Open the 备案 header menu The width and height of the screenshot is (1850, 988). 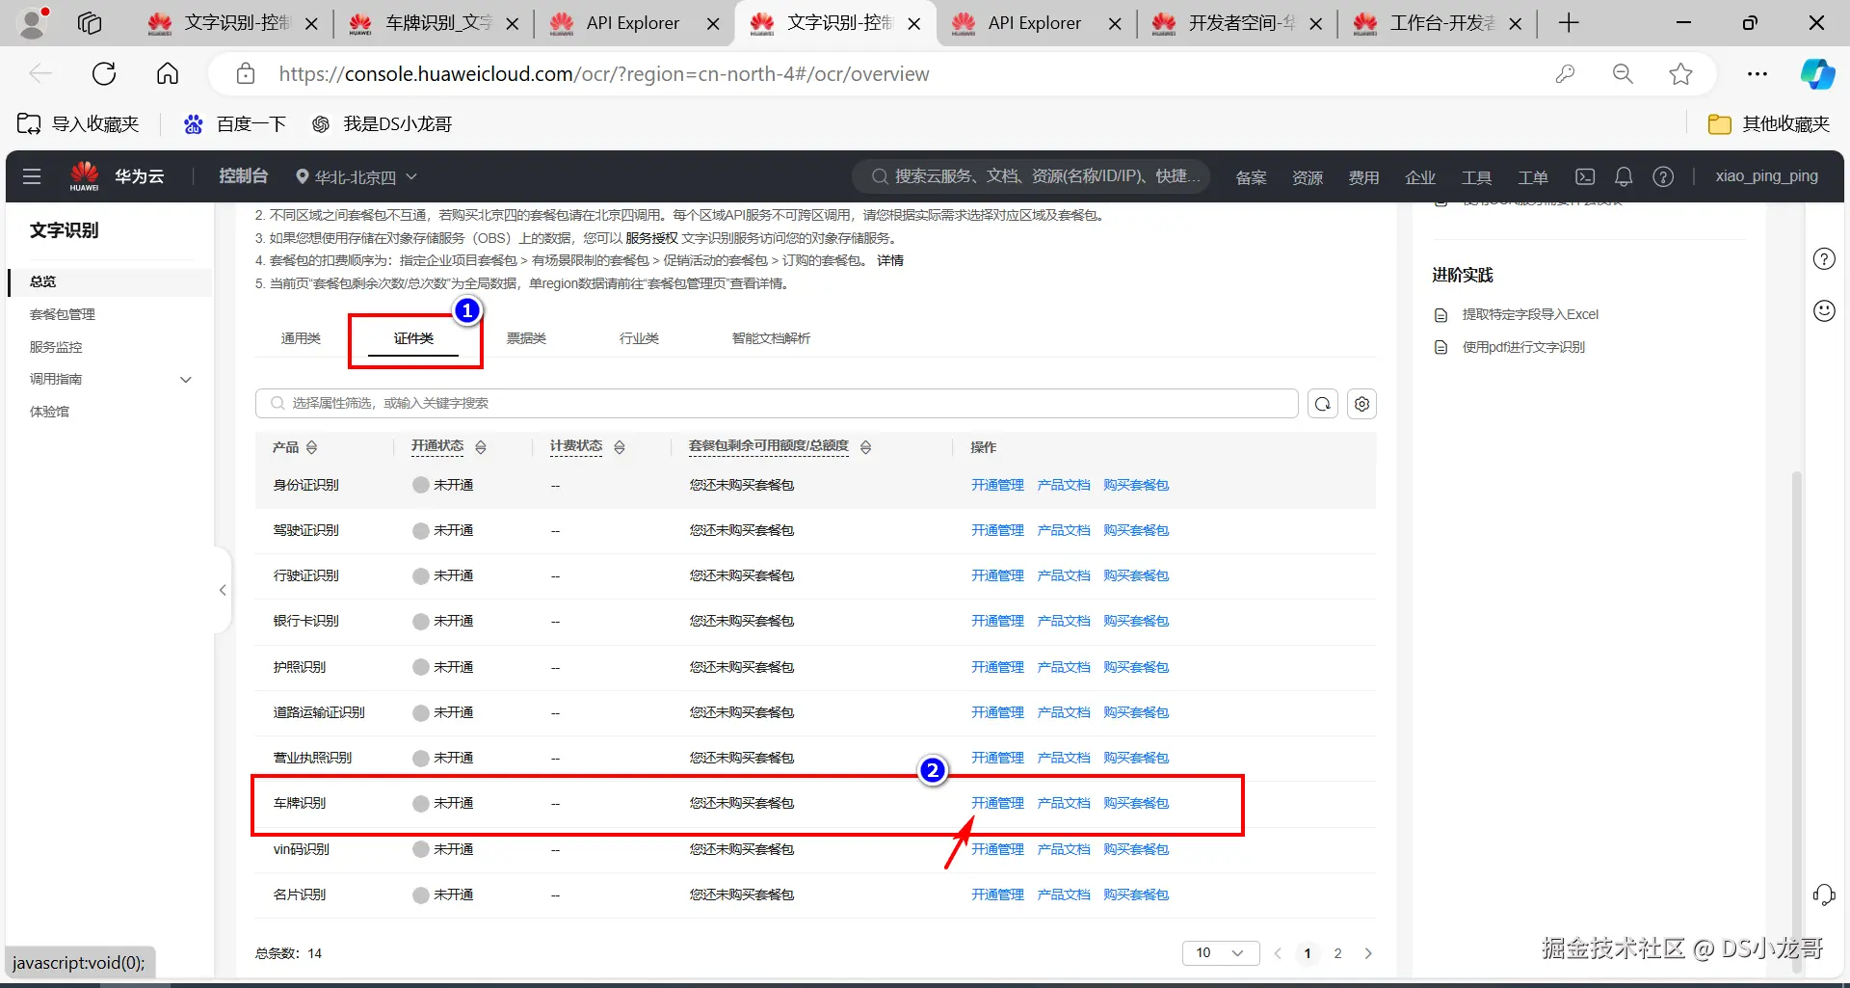[x=1251, y=177]
